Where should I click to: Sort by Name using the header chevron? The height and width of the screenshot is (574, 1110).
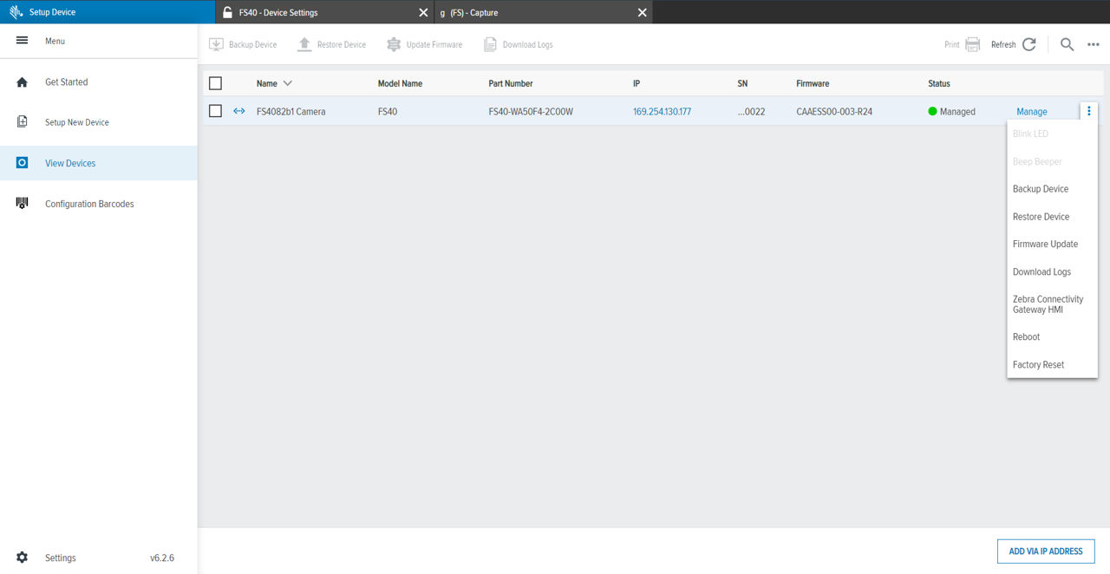click(x=288, y=83)
